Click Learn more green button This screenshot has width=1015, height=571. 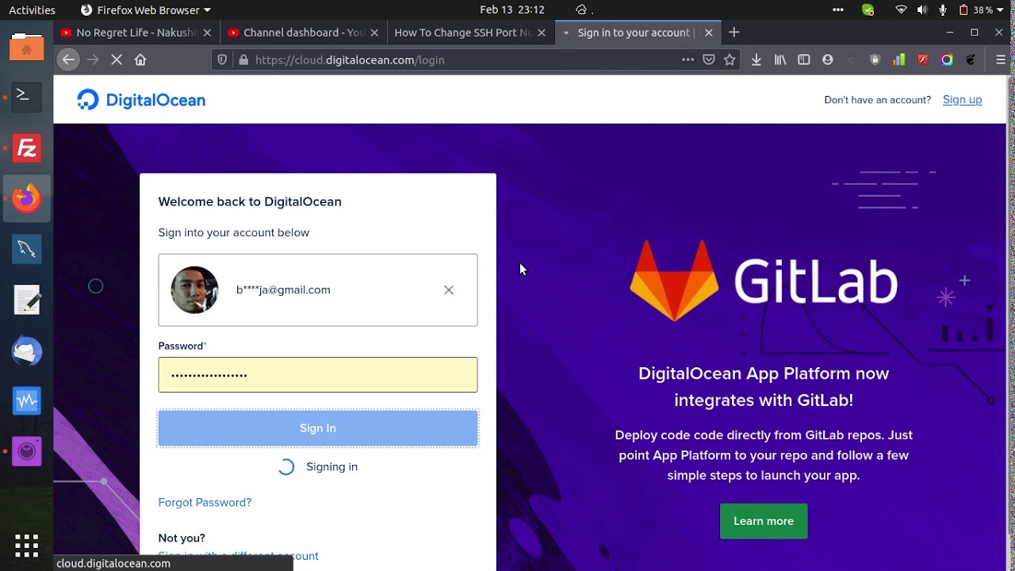pyautogui.click(x=764, y=521)
